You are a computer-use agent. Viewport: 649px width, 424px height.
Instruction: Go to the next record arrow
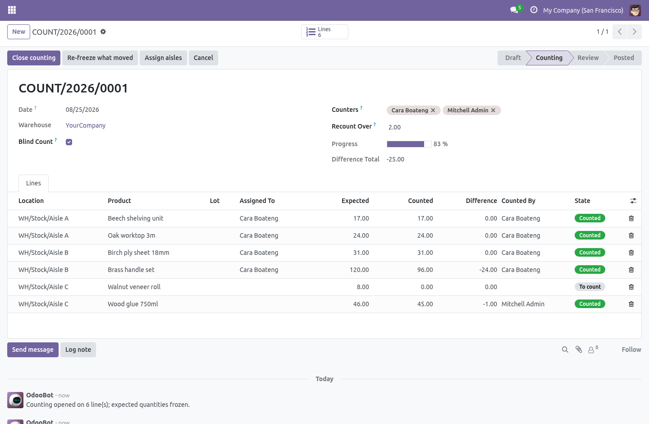coord(635,32)
